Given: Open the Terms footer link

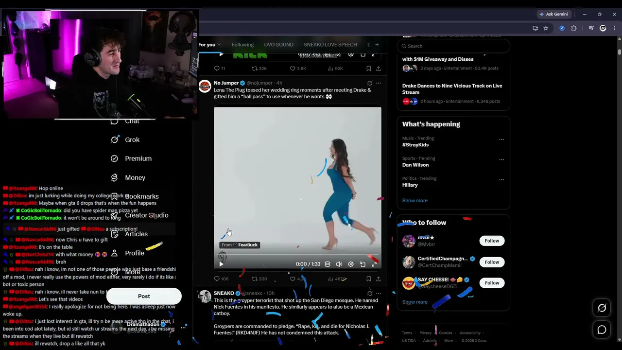Looking at the screenshot, I should click(x=407, y=333).
